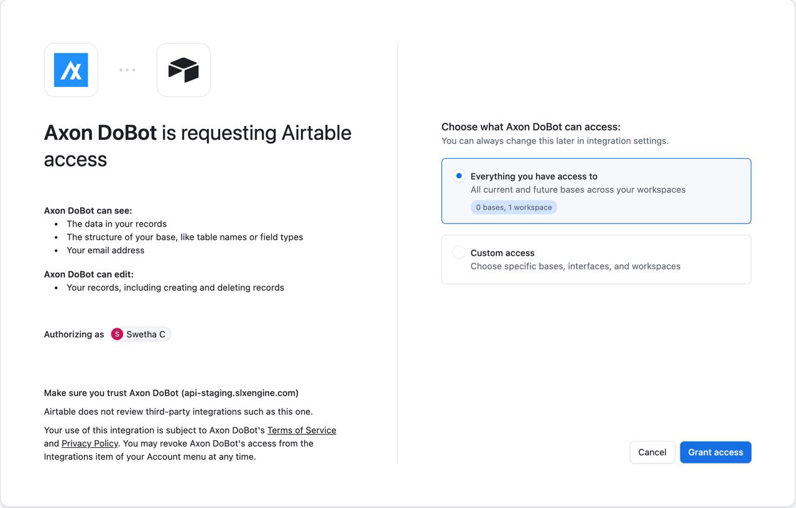The image size is (796, 508).
Task: Click "Axon DoBot is requesting Airtable access" heading
Action: point(198,146)
